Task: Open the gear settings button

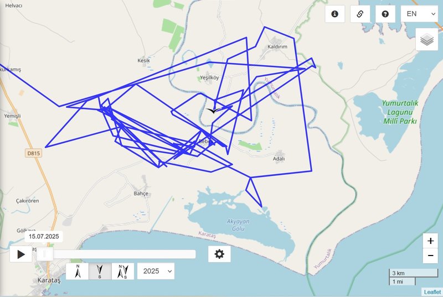Action: [x=219, y=254]
